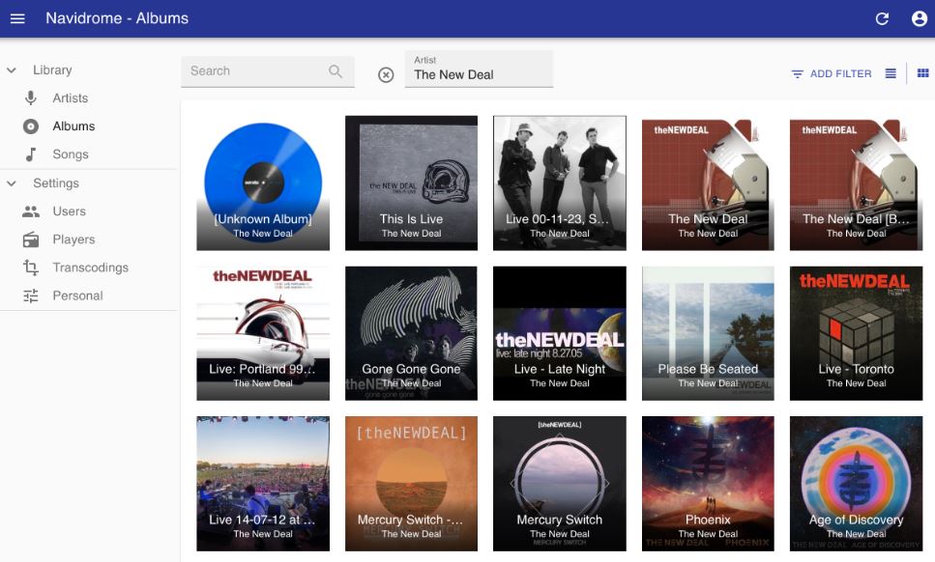The height and width of the screenshot is (562, 935).
Task: Open Transcodings settings
Action: pyautogui.click(x=90, y=267)
